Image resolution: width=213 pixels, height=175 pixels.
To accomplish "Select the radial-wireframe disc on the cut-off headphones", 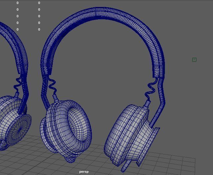I will click(19, 130).
